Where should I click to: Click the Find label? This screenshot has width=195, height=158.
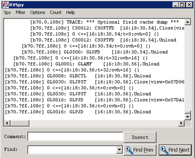point(11,149)
